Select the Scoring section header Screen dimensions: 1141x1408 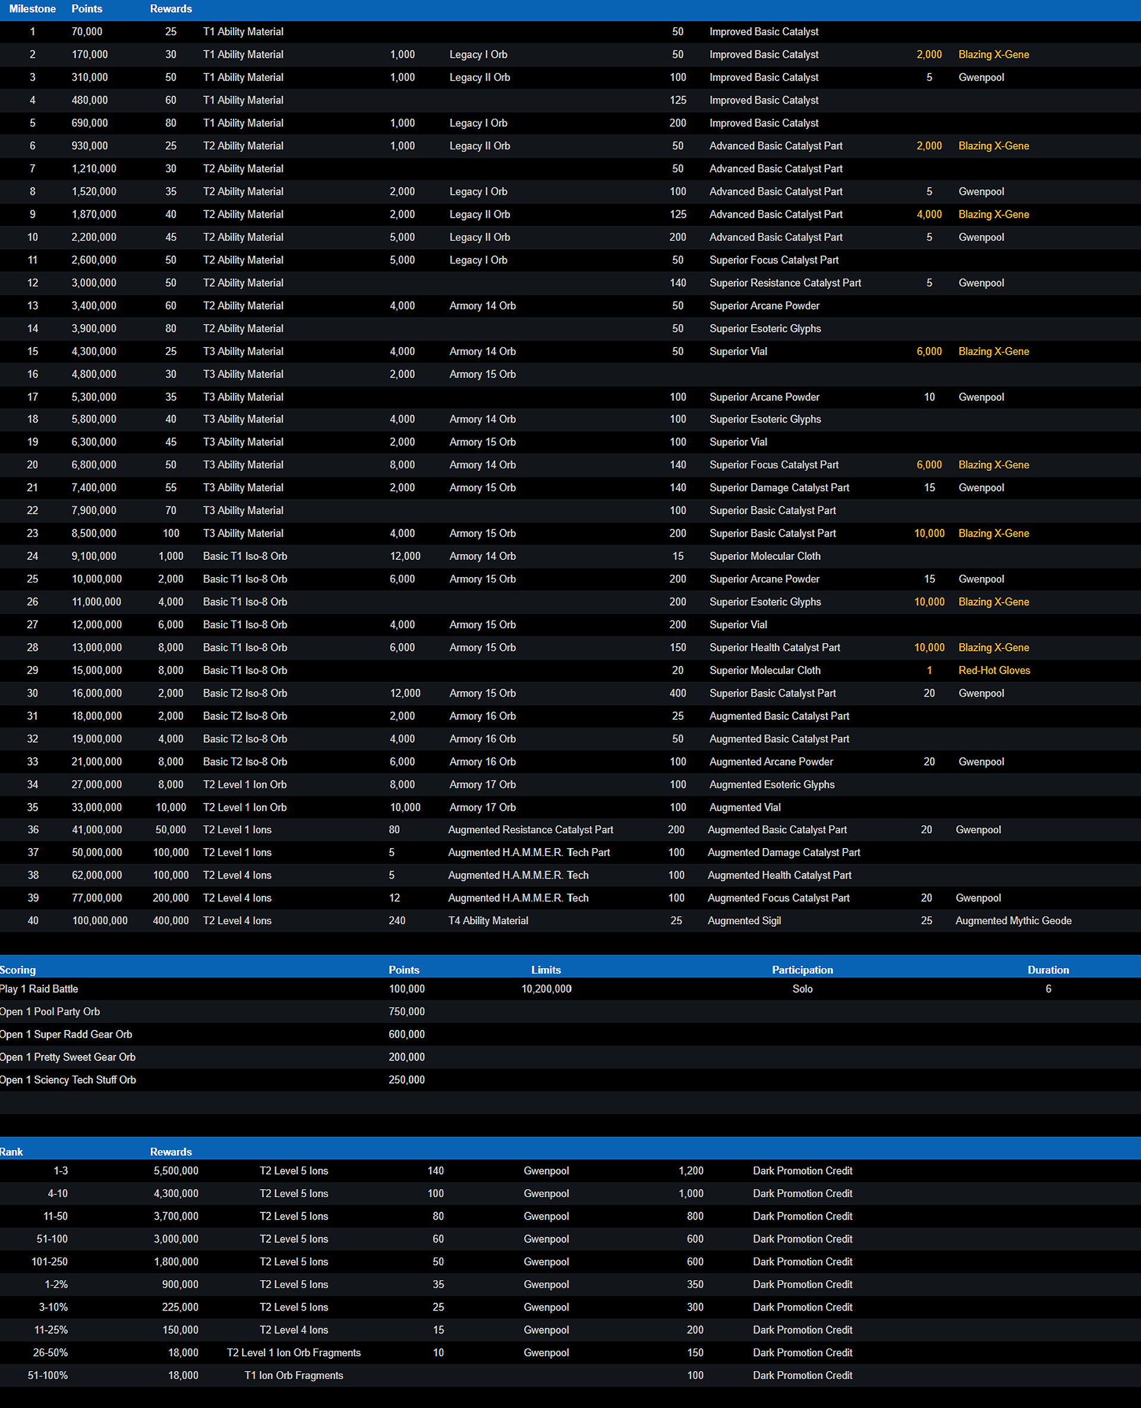click(18, 970)
